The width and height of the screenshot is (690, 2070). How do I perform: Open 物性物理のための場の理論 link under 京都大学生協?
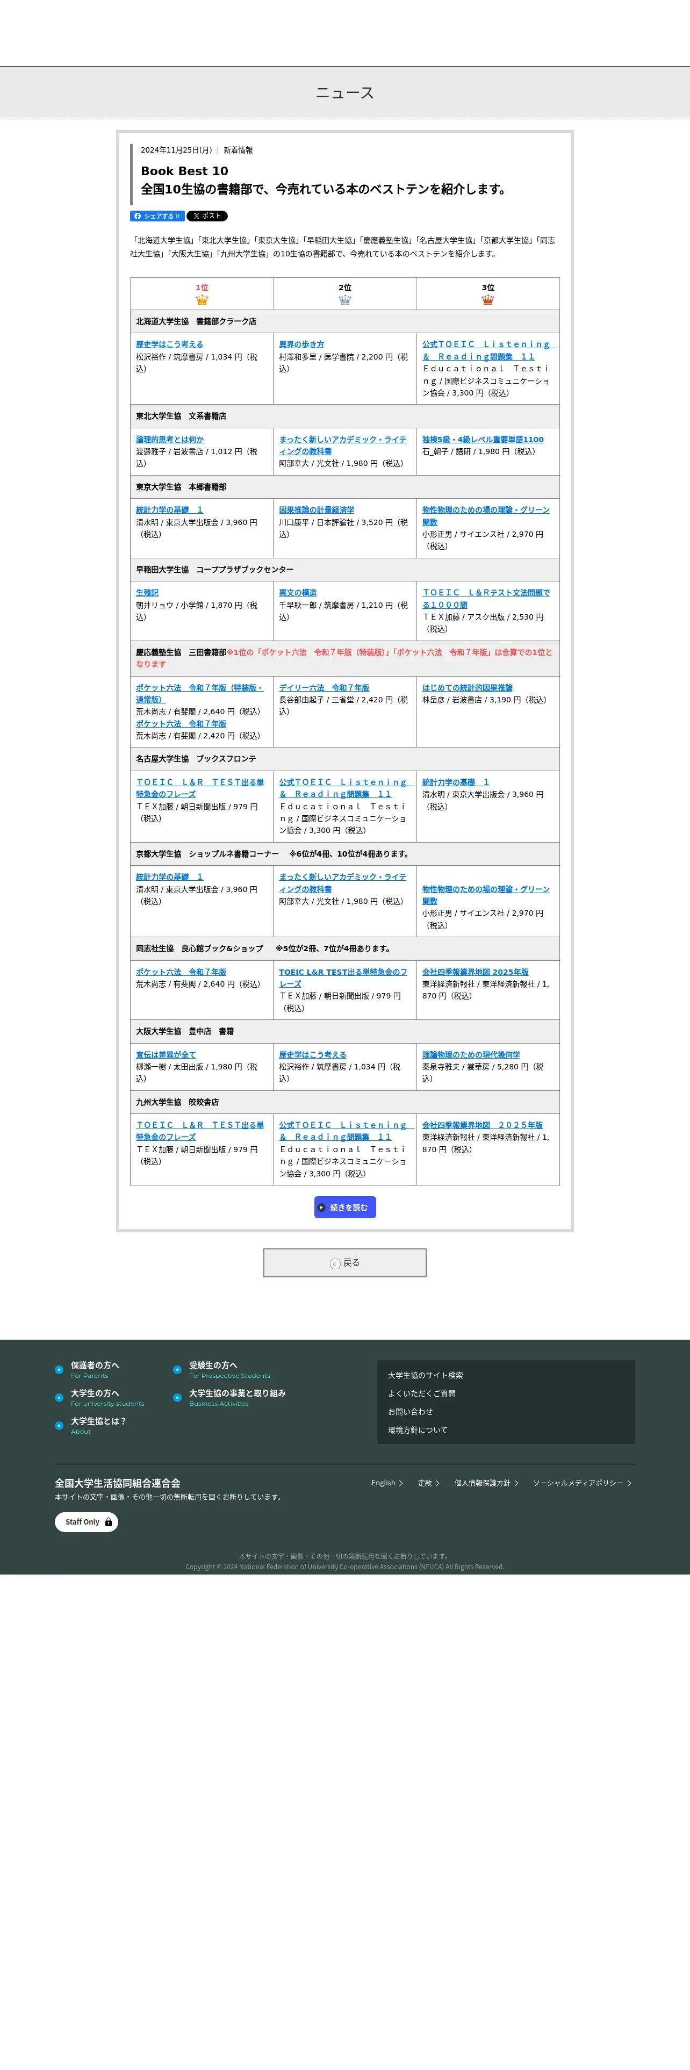click(x=486, y=895)
